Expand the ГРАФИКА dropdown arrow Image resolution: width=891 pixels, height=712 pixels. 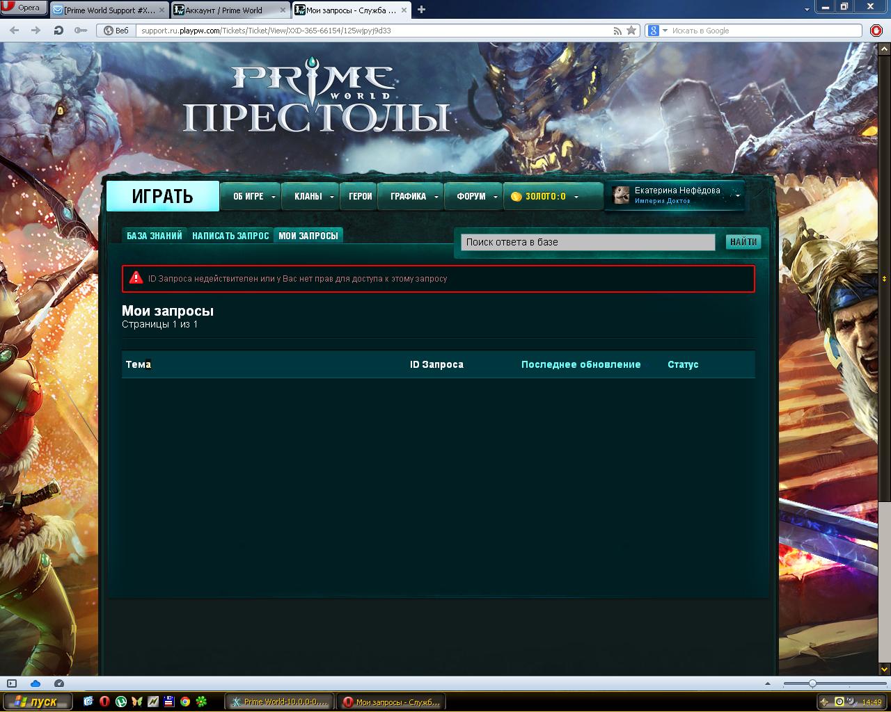pyautogui.click(x=436, y=197)
